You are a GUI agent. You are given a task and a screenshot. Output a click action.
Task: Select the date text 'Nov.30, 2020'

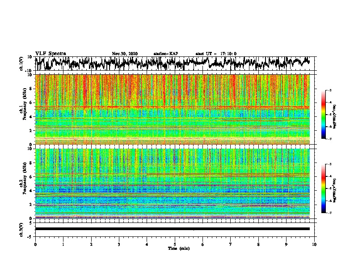(125, 54)
